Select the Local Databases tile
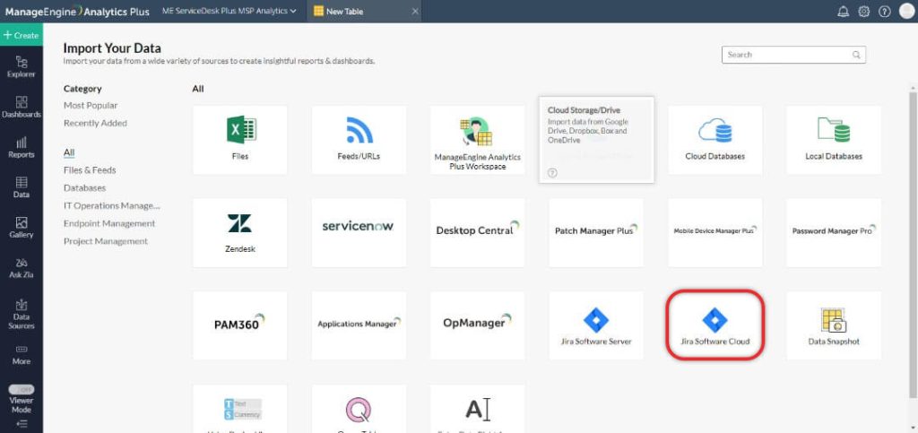This screenshot has width=918, height=433. click(834, 140)
